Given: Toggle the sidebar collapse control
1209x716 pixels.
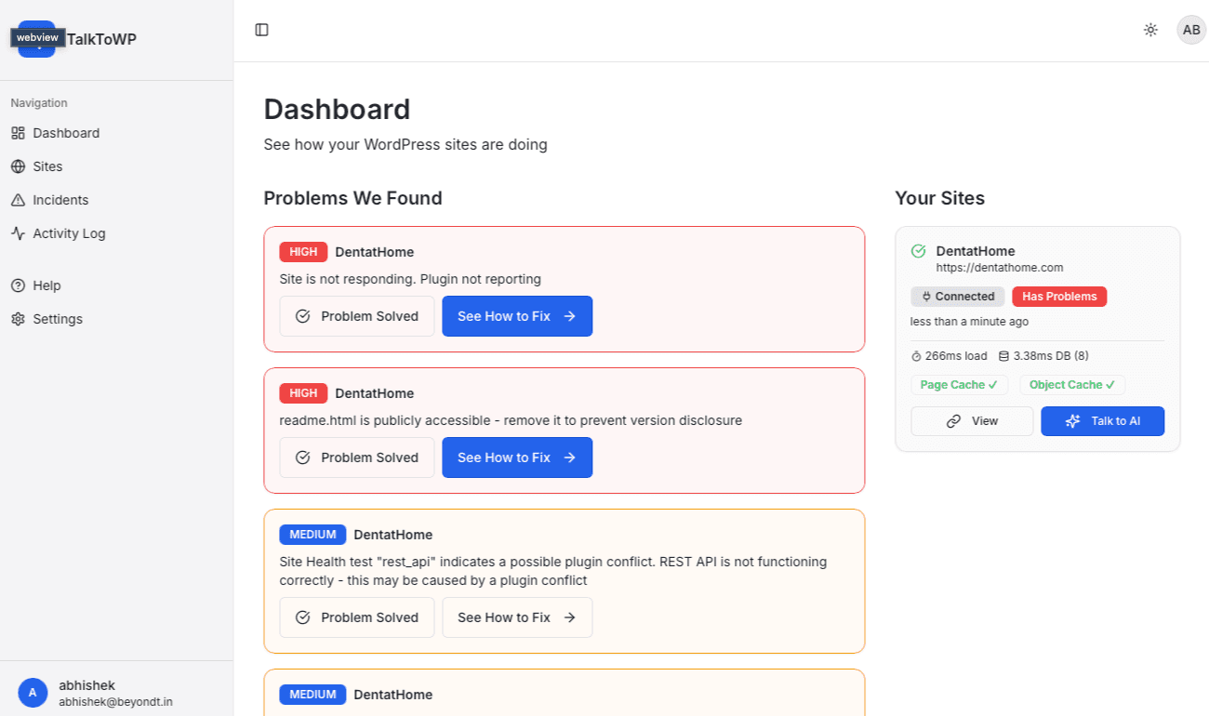Looking at the screenshot, I should click(x=261, y=30).
